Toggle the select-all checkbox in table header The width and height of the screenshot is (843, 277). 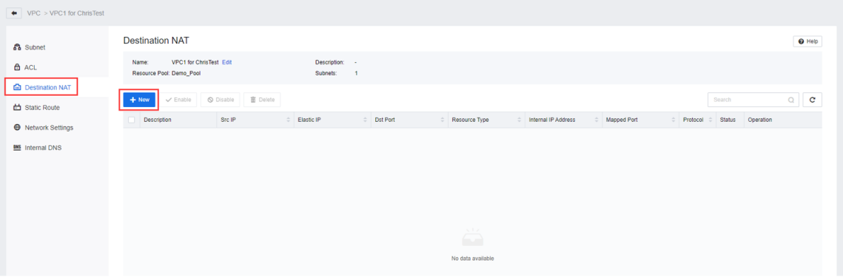click(132, 120)
